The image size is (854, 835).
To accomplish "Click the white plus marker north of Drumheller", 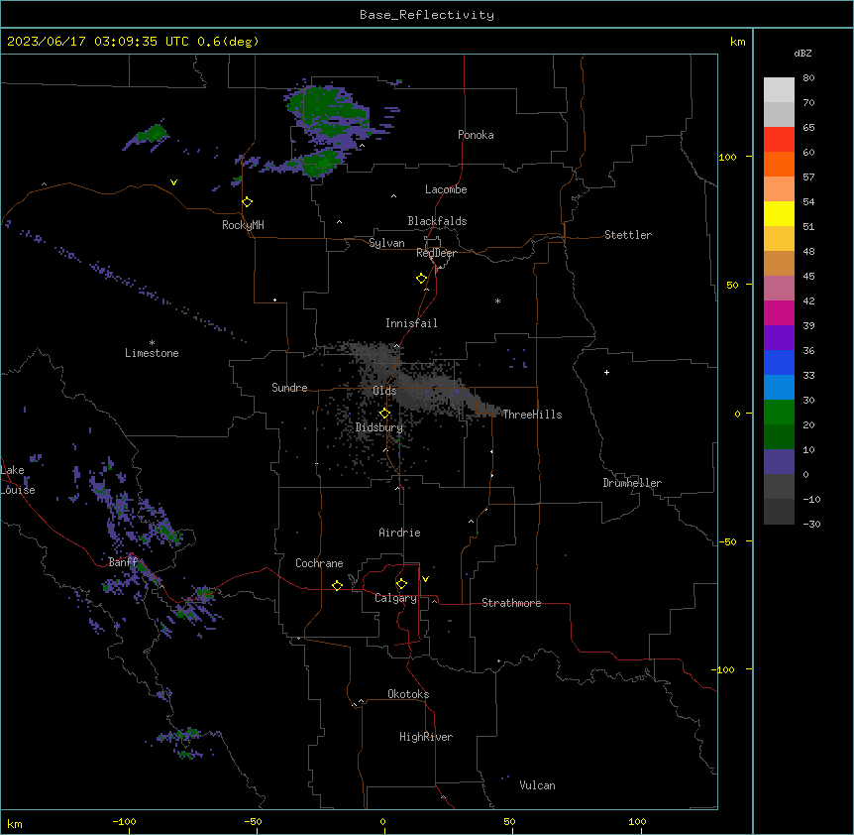I will [606, 372].
